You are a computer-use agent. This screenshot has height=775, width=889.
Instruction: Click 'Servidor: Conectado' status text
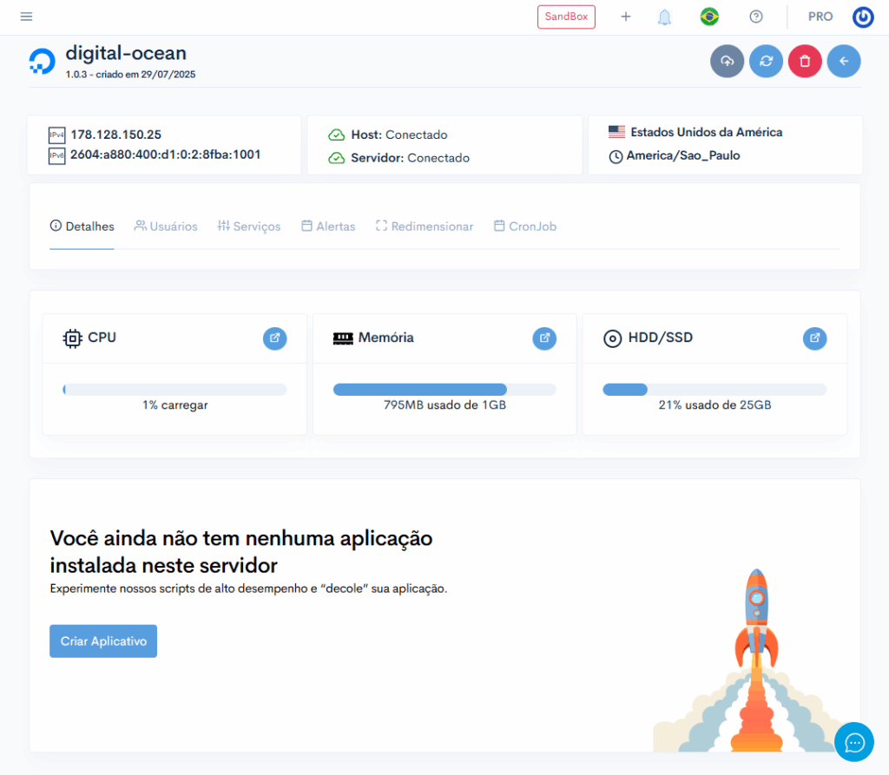pyautogui.click(x=410, y=158)
